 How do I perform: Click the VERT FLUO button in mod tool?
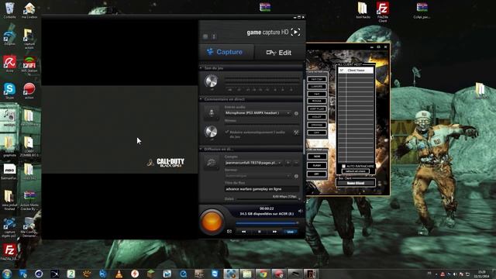point(317,109)
